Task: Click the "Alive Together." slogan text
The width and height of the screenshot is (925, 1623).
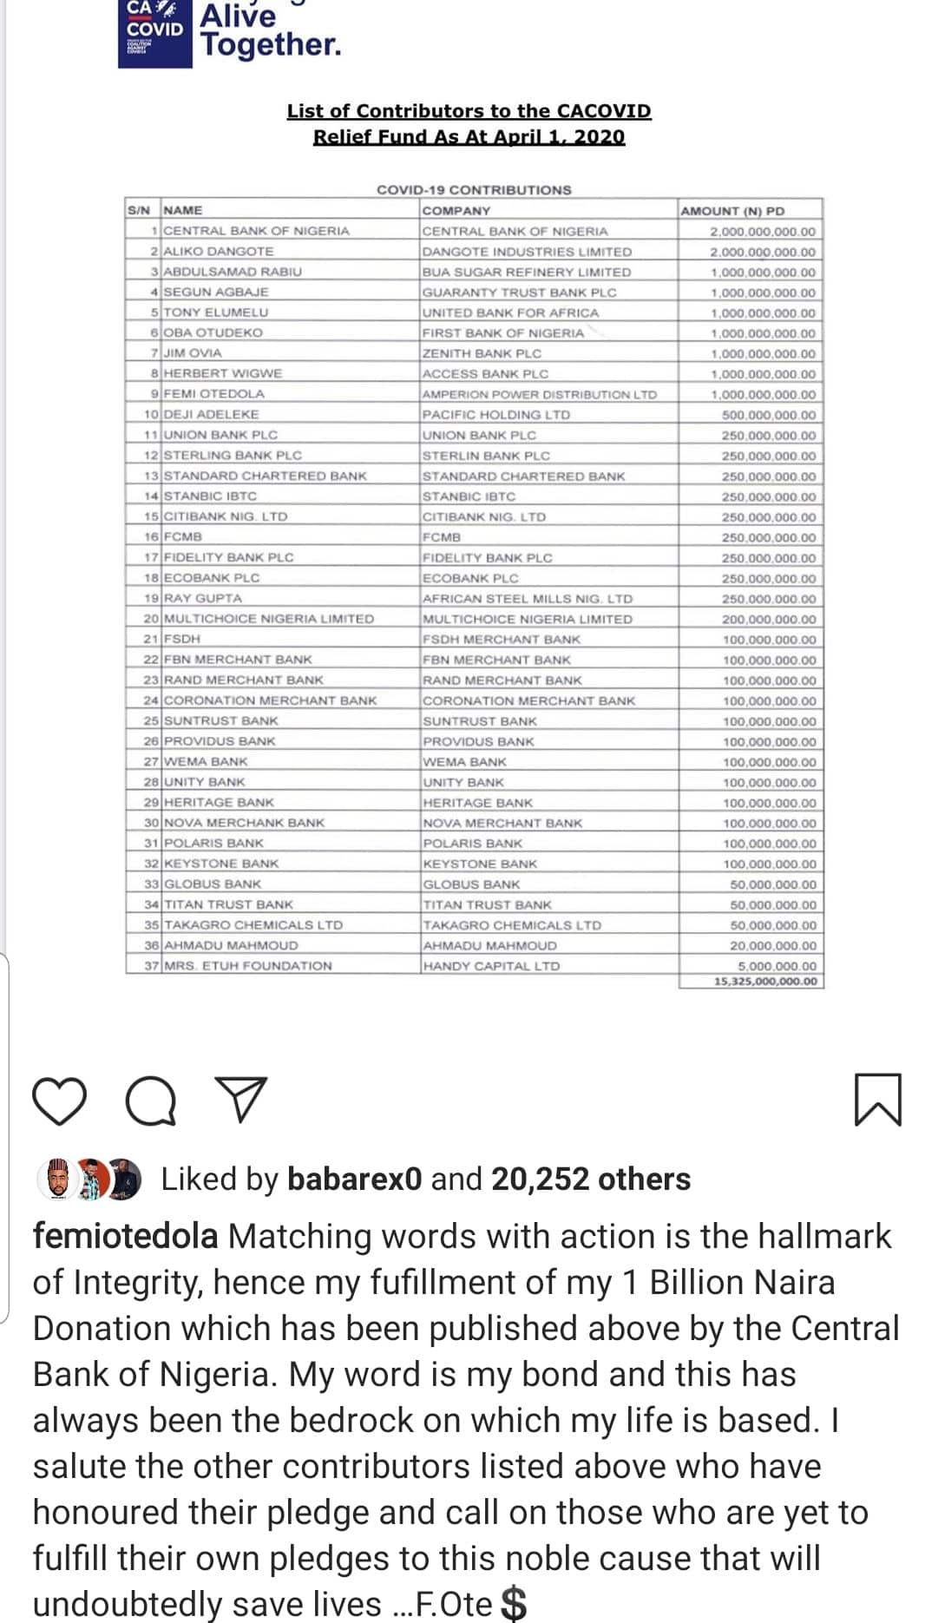Action: (270, 31)
